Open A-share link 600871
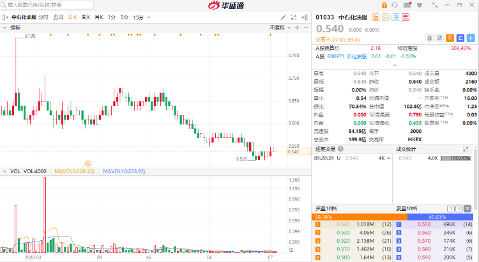 [336, 57]
